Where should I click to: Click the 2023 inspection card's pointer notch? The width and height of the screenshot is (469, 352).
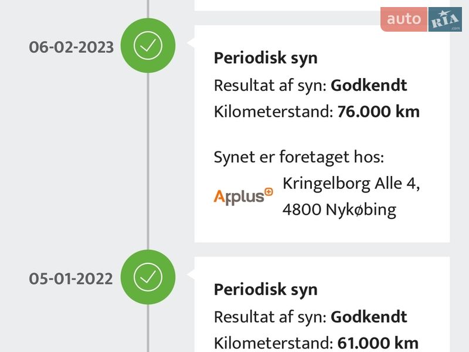[191, 43]
